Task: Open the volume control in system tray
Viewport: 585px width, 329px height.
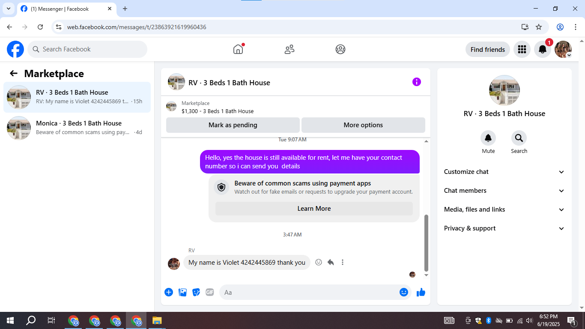Action: [529, 320]
